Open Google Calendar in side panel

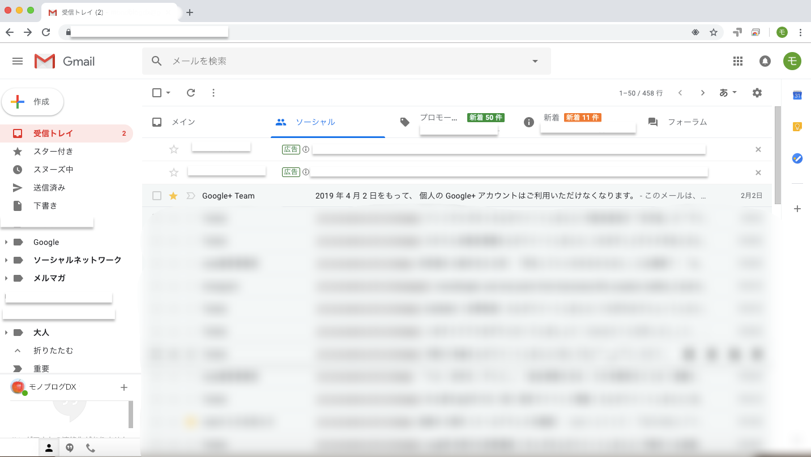(797, 95)
